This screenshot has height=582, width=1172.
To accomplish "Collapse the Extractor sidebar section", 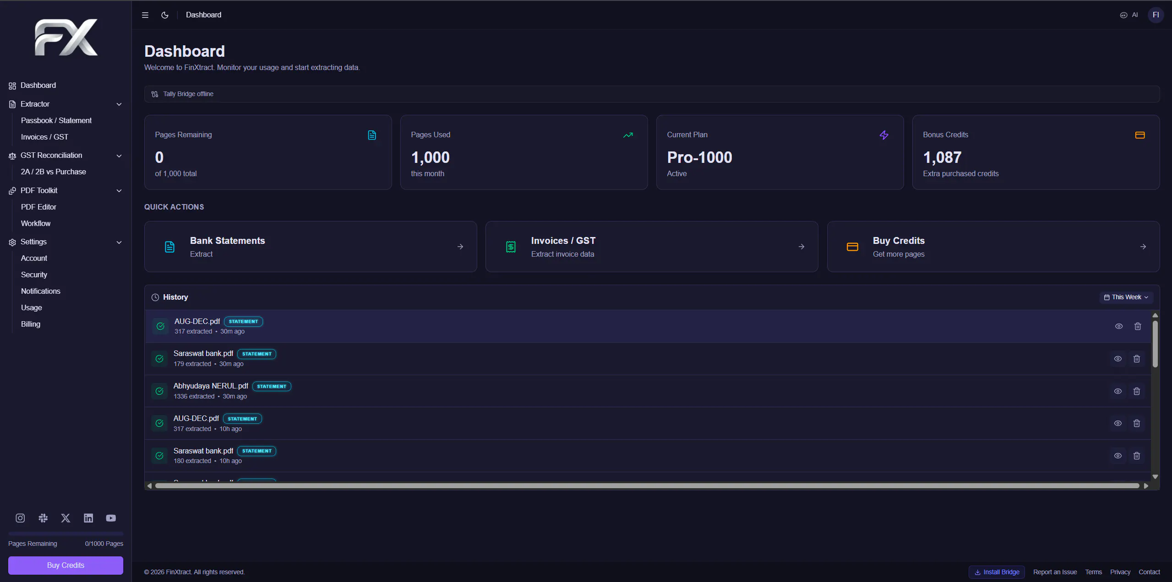I will point(119,104).
